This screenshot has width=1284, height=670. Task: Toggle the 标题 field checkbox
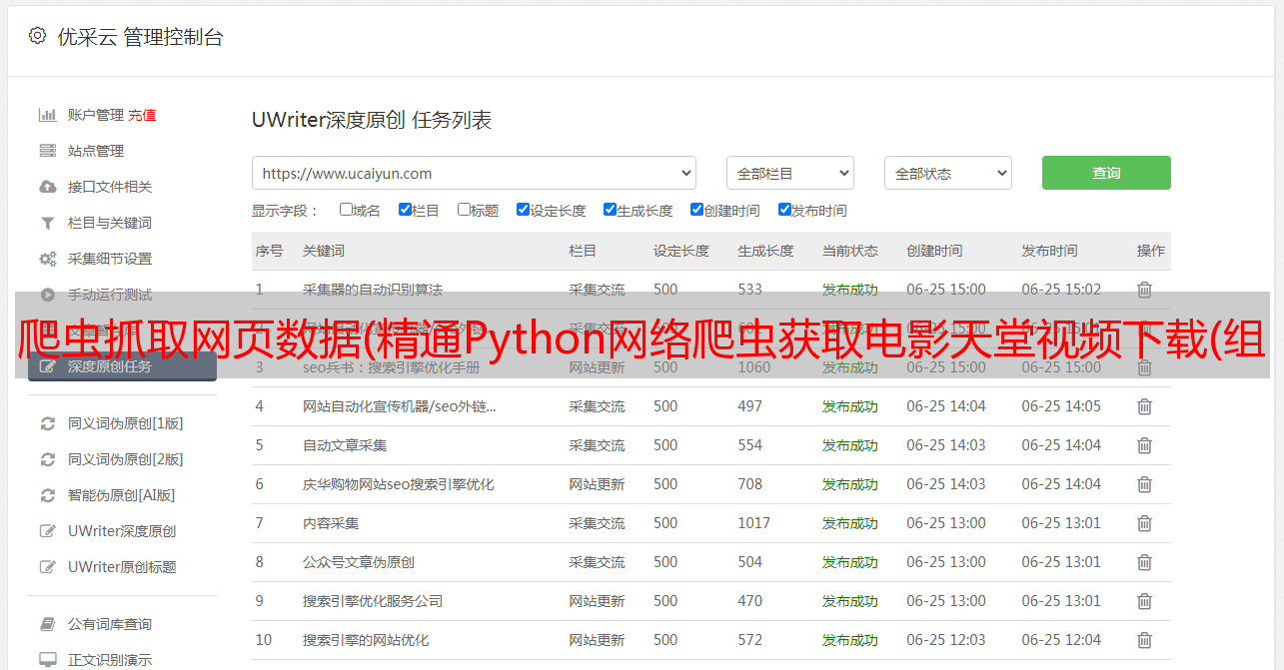click(x=464, y=210)
